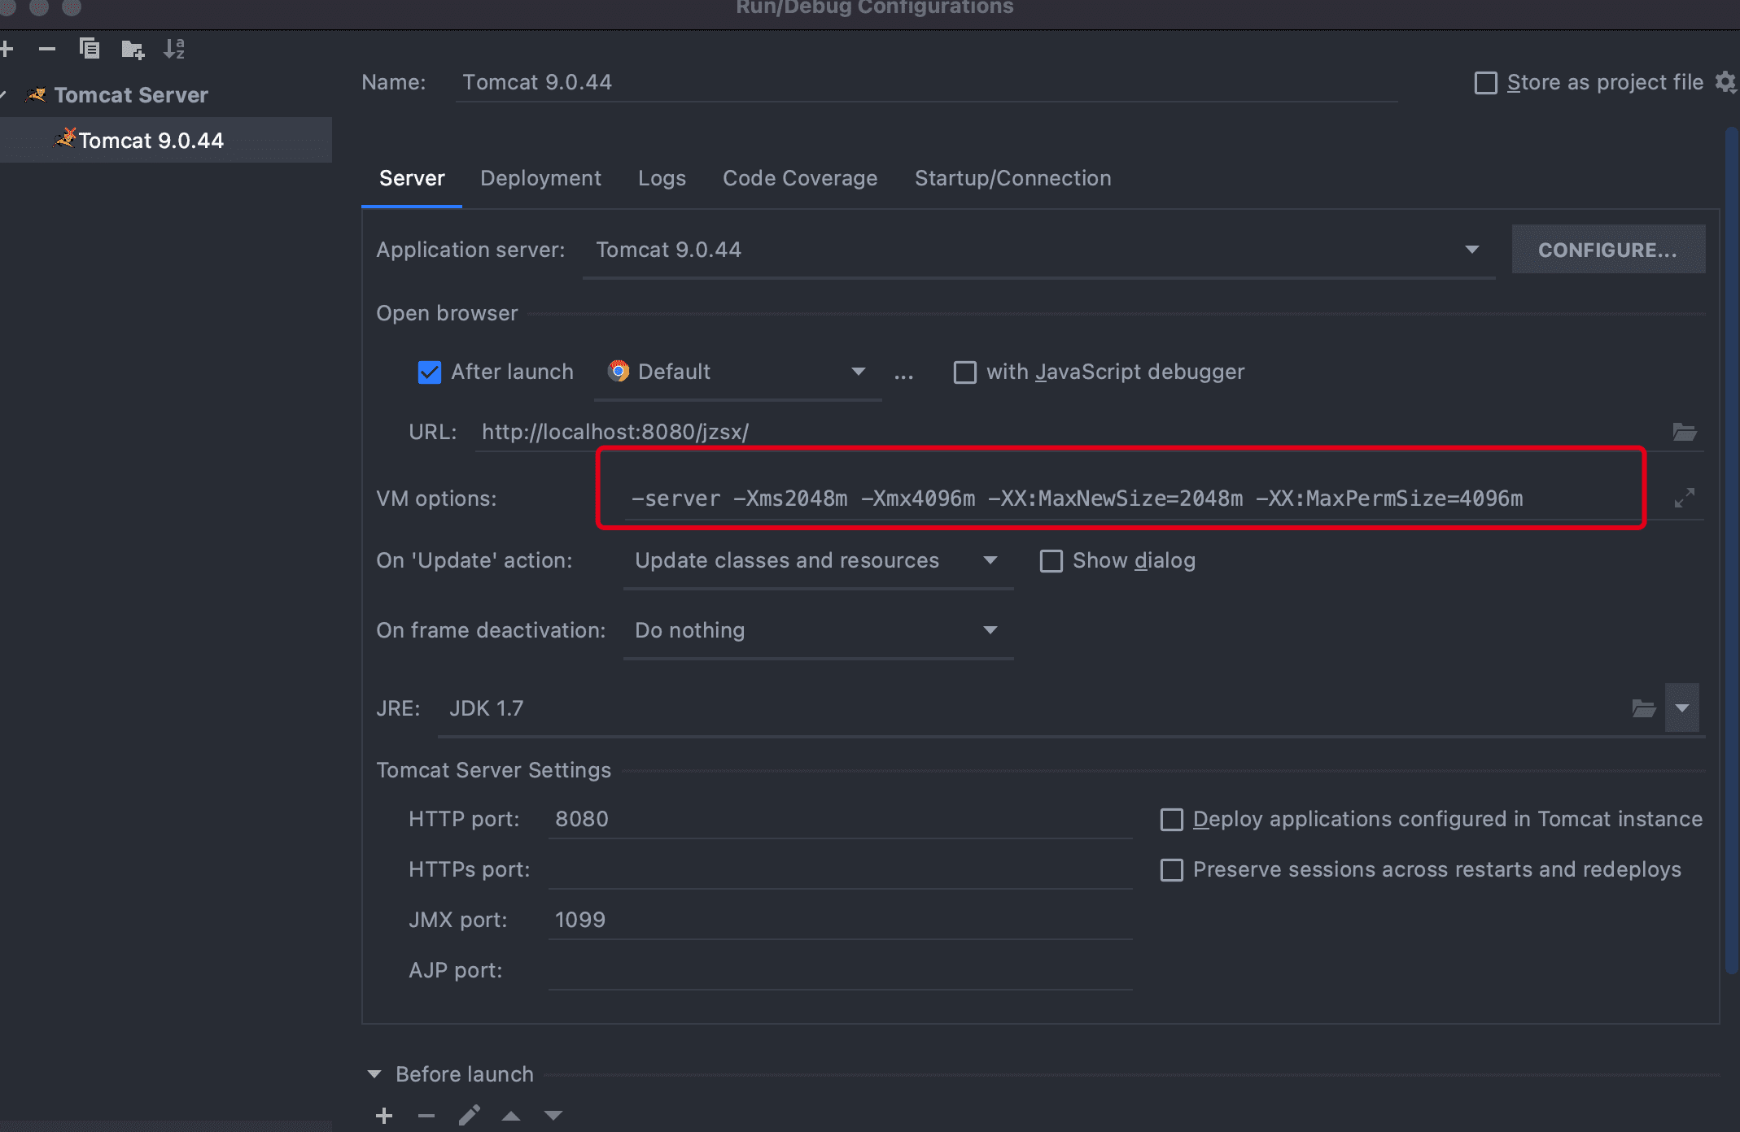The width and height of the screenshot is (1740, 1132).
Task: Uncheck the After launch checkbox
Action: pyautogui.click(x=429, y=372)
